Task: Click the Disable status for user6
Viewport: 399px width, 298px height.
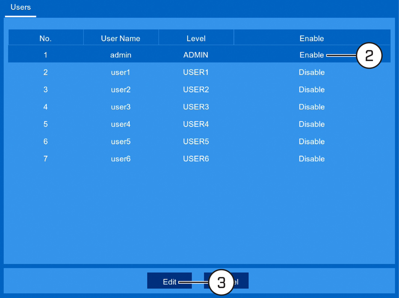Action: (x=311, y=159)
